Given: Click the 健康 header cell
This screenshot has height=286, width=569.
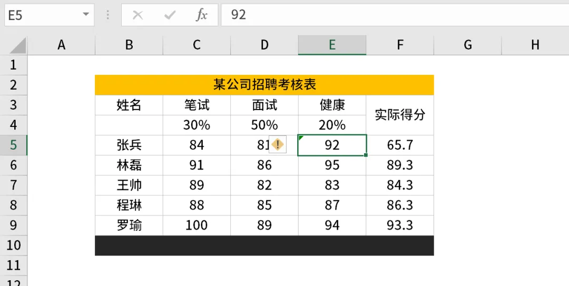Looking at the screenshot, I should tap(332, 105).
